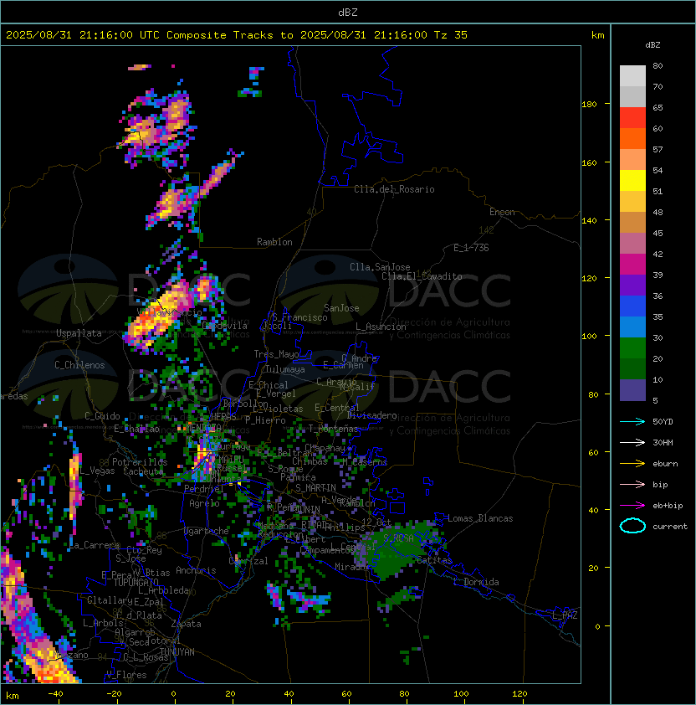Click the '50YD' legend label
The width and height of the screenshot is (696, 705).
coord(663,422)
